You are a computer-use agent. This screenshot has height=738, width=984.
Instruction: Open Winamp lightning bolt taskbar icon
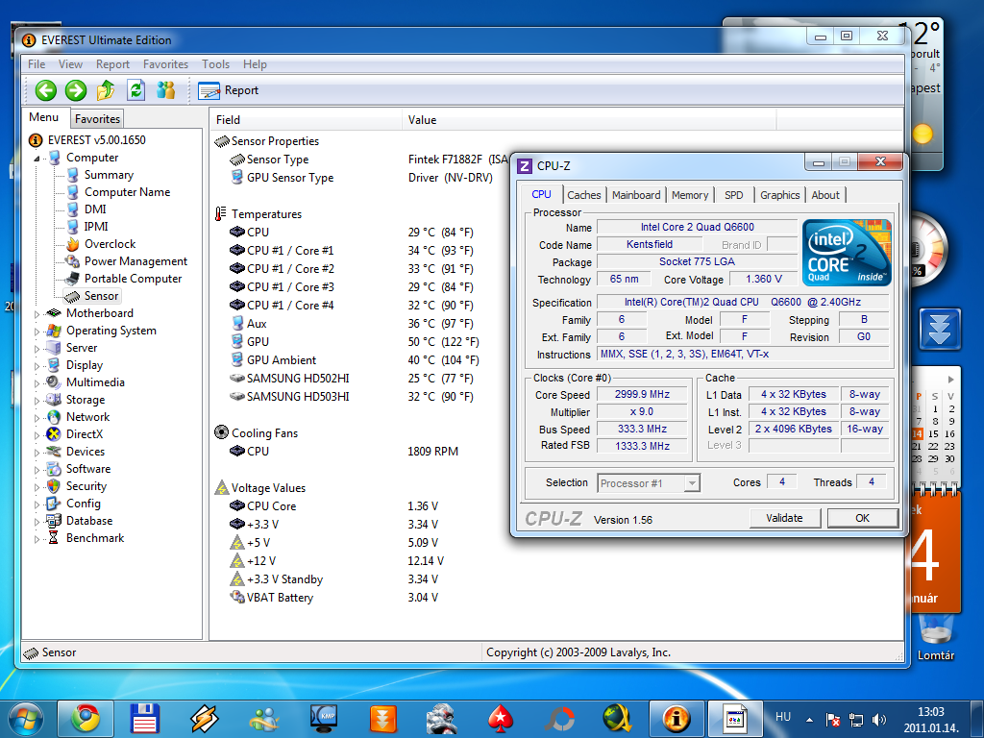[204, 719]
